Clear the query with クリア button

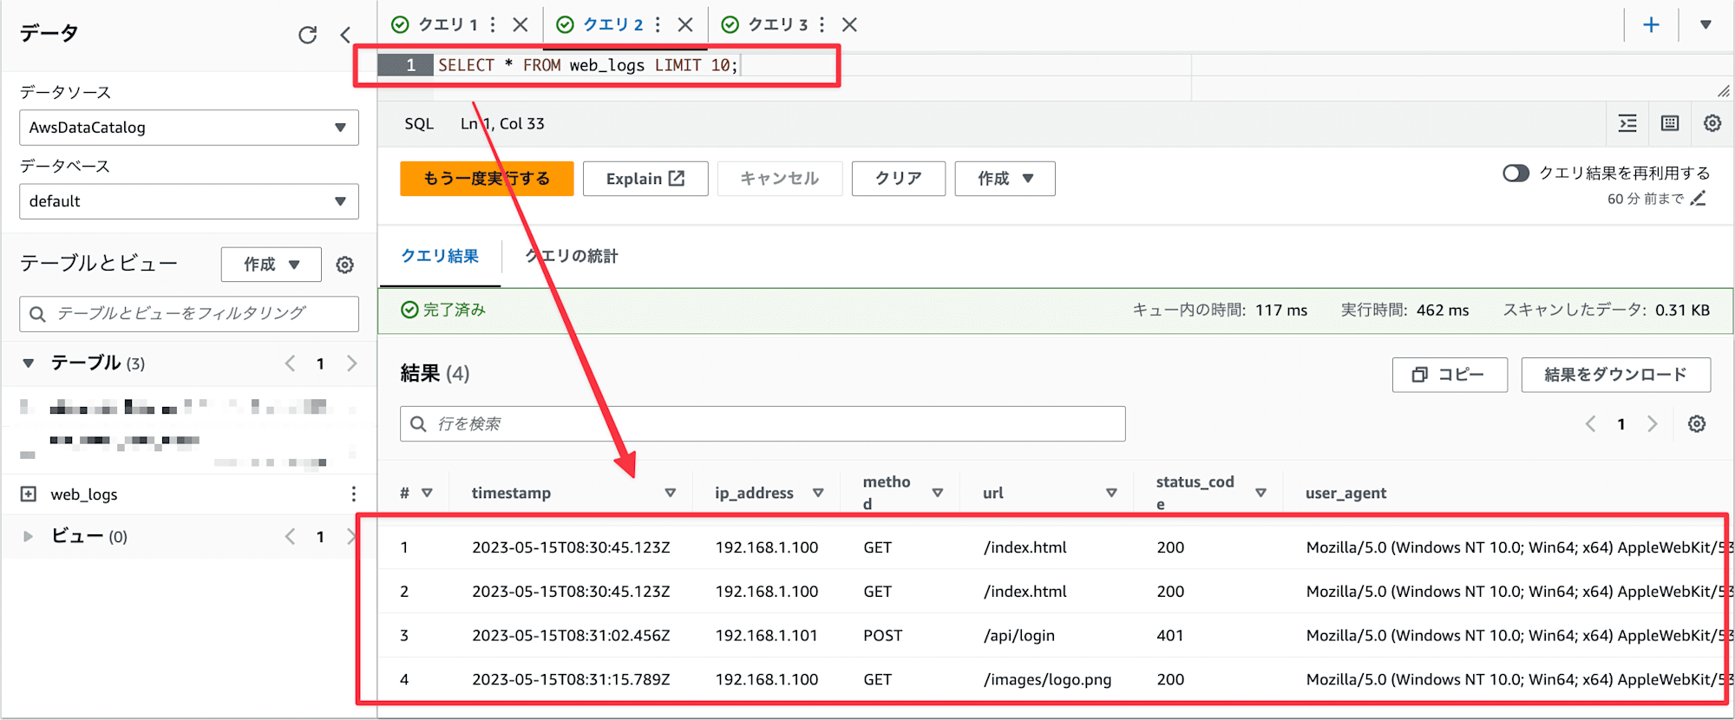(899, 179)
